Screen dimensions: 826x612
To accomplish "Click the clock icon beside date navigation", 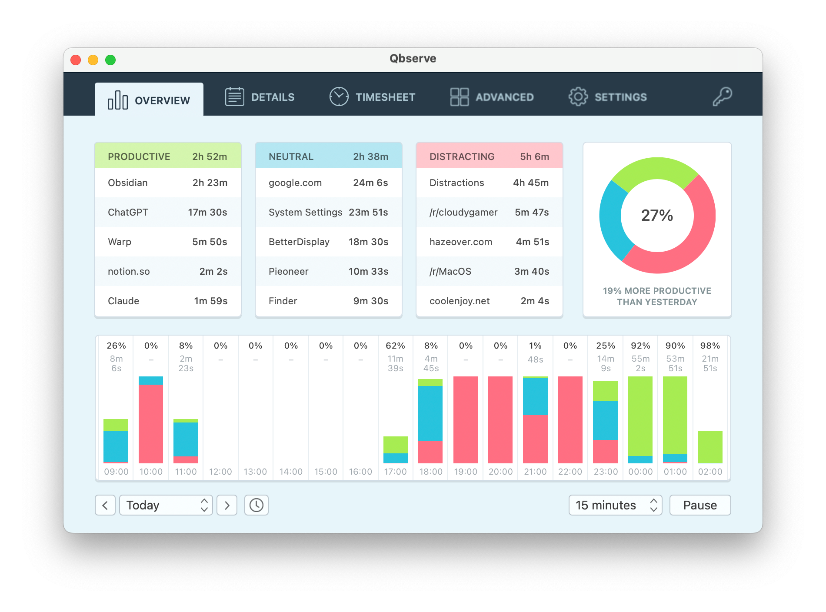I will (x=256, y=505).
